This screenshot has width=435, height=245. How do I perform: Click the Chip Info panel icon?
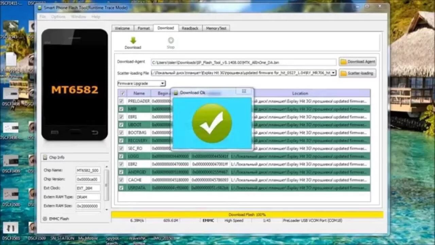click(x=45, y=157)
